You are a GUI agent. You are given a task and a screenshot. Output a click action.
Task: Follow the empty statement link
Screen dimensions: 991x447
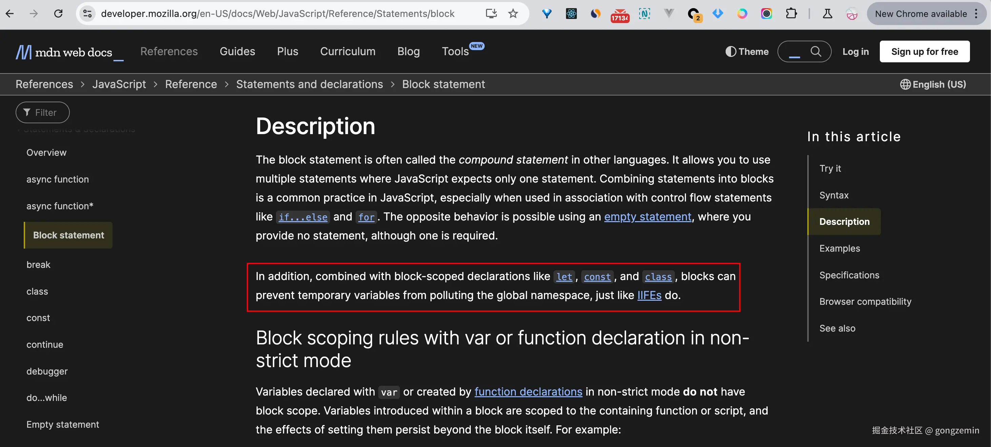[x=647, y=217]
